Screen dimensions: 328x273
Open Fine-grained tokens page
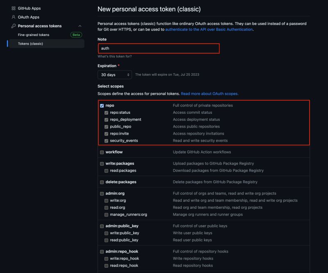34,35
